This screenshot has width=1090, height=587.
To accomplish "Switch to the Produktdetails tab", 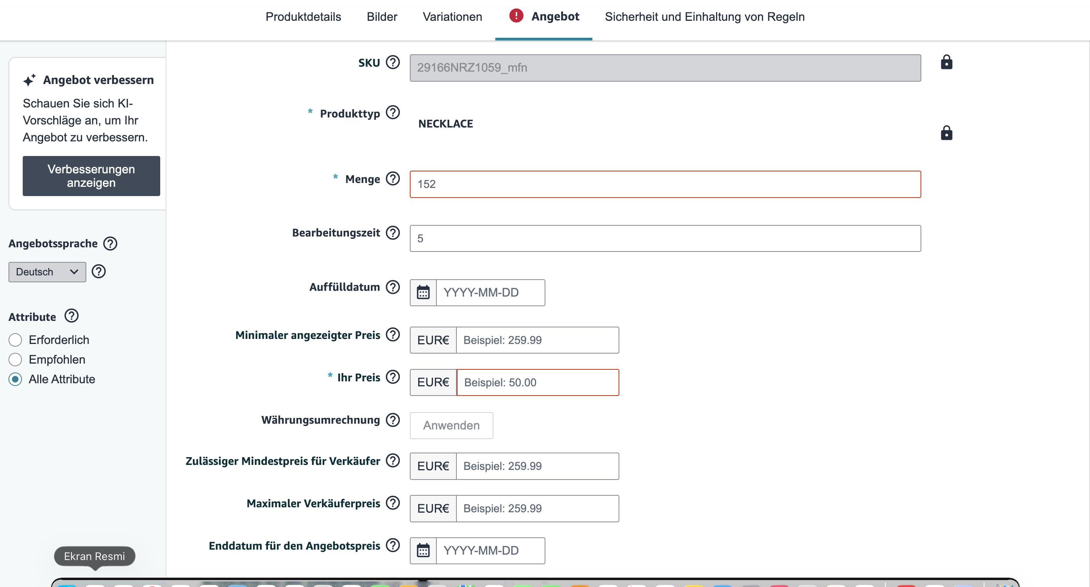I will point(303,17).
